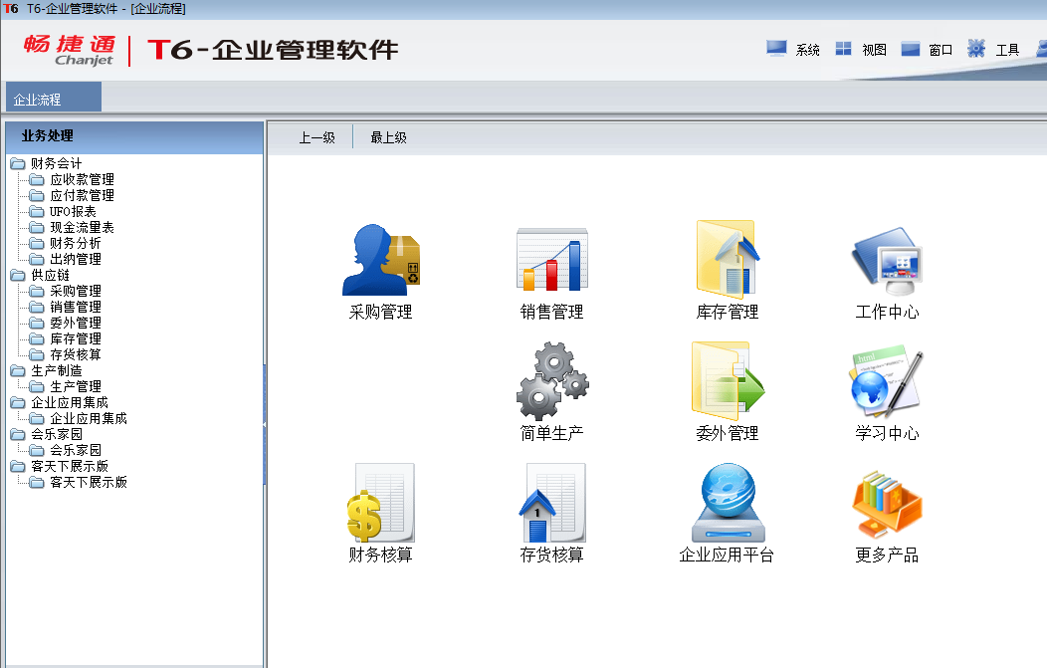Open the 工具 menu
Screen dimensions: 1047x668
[993, 50]
